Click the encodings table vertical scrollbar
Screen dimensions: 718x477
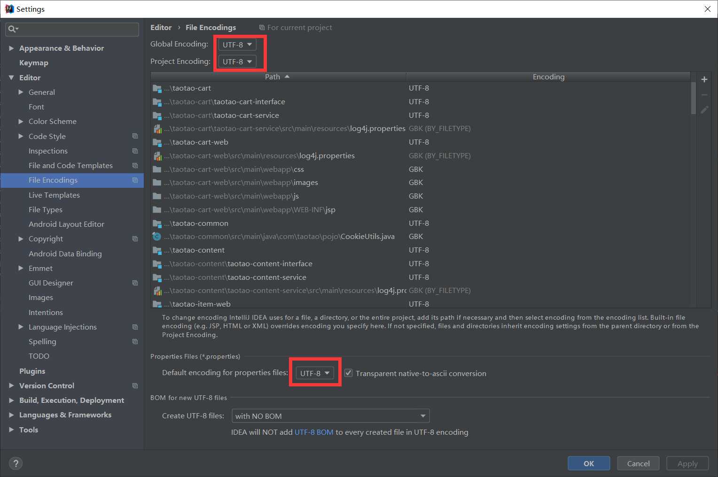tap(694, 99)
